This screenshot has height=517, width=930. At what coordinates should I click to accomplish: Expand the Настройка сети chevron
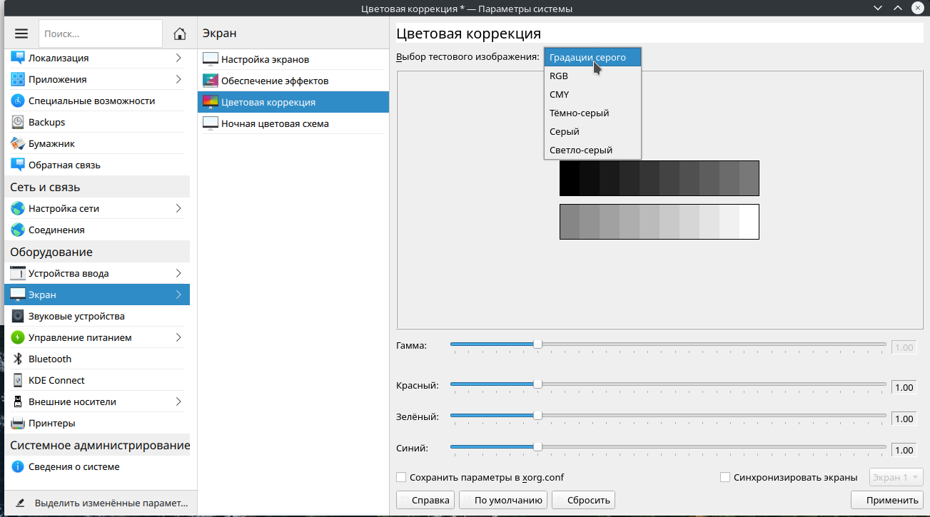(x=178, y=208)
